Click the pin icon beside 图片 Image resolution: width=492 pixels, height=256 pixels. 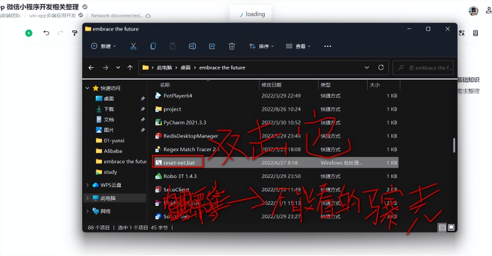[x=143, y=130]
